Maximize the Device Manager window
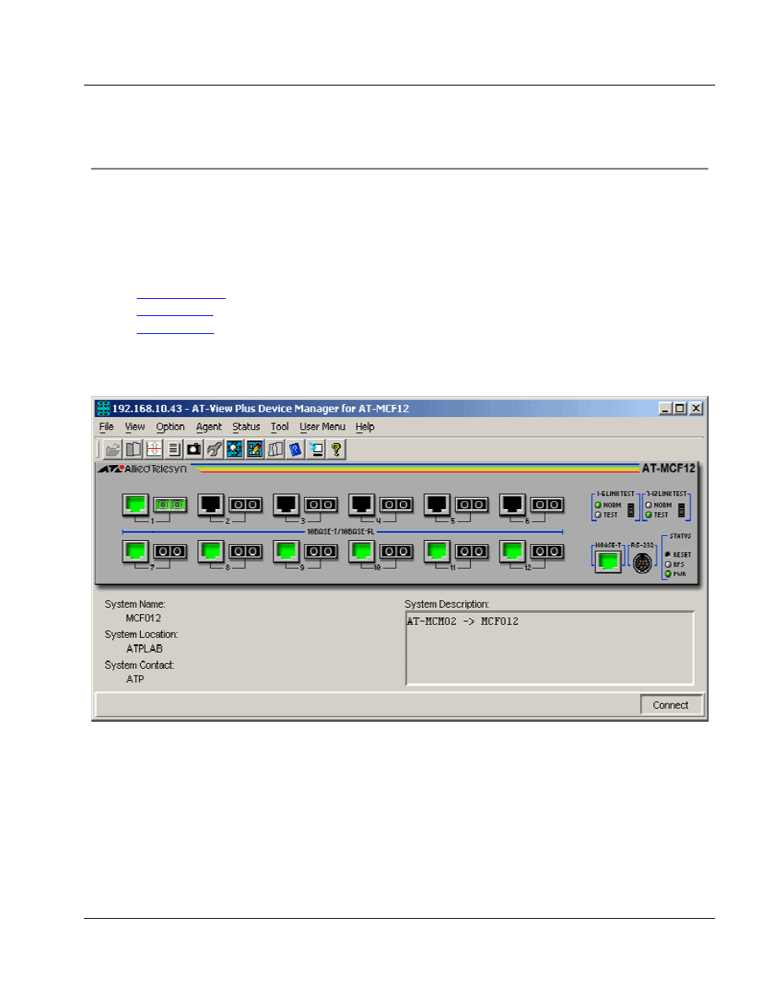The height and width of the screenshot is (1006, 777). click(679, 409)
